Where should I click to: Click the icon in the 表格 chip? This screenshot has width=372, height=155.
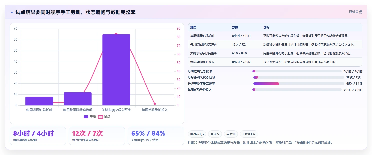(x=212, y=134)
